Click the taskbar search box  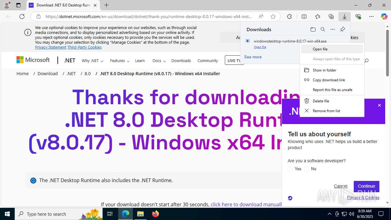point(59,214)
